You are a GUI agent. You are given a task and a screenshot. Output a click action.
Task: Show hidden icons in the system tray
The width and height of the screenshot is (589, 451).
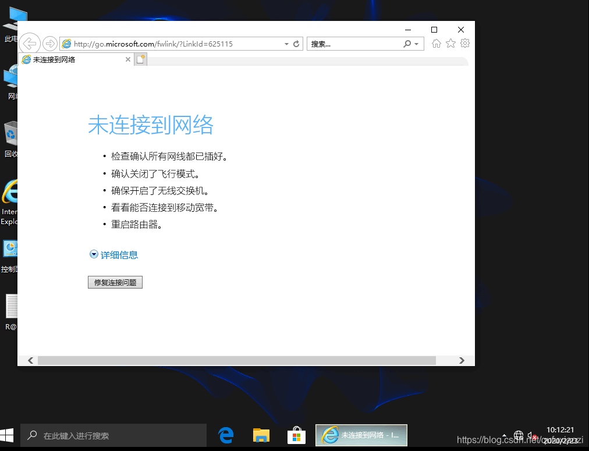click(x=503, y=435)
